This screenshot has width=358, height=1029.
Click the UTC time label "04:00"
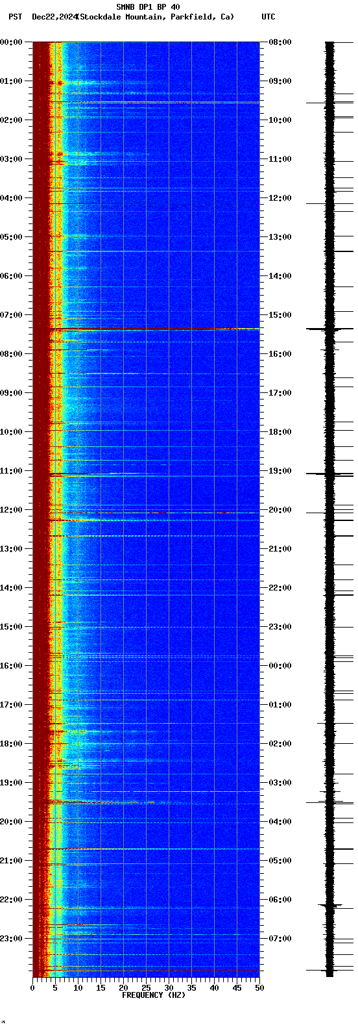(x=280, y=822)
